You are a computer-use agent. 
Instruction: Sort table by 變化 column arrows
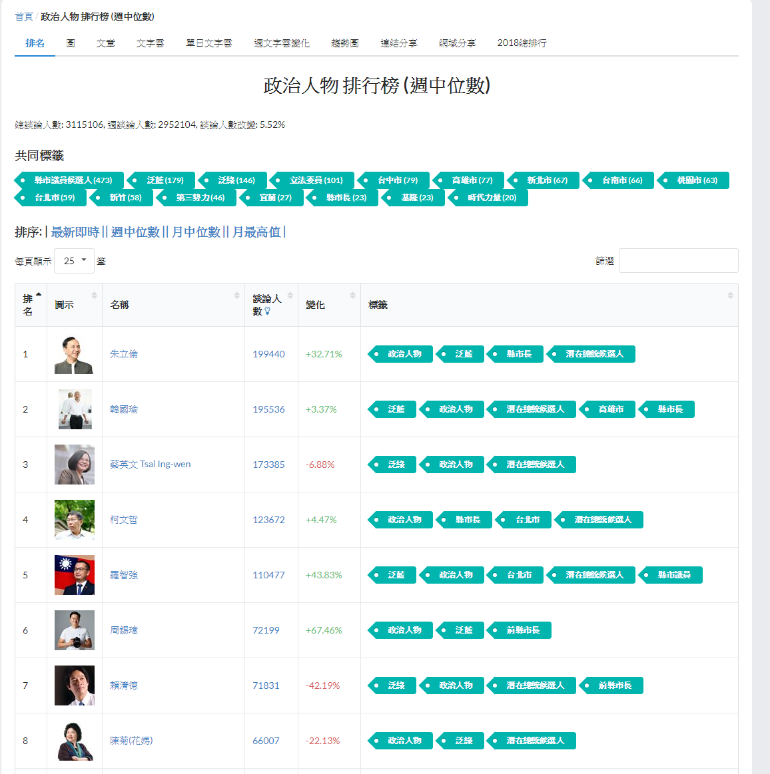pos(352,295)
